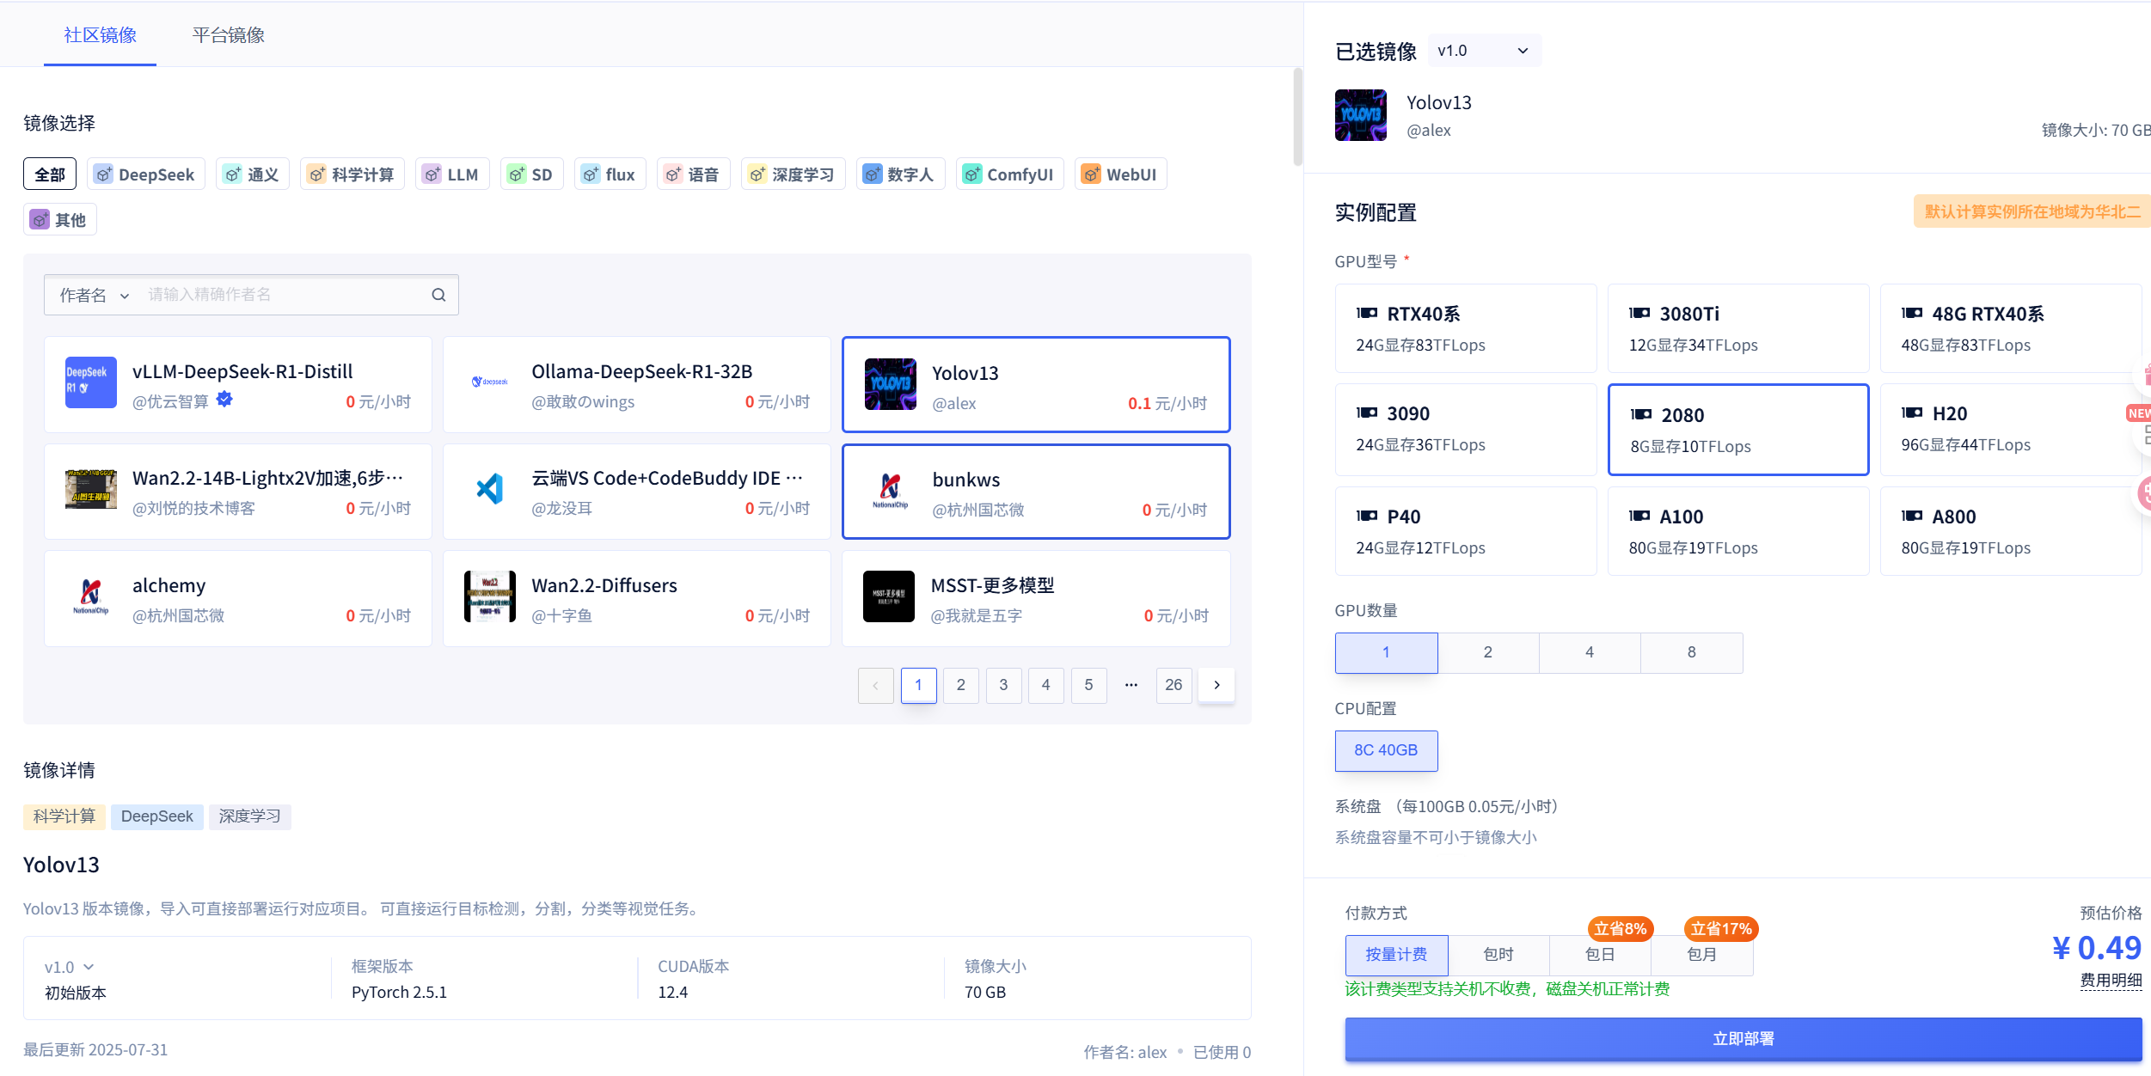This screenshot has height=1076, width=2151.
Task: Select the Wan2.2-Diffusers image card
Action: coord(637,598)
